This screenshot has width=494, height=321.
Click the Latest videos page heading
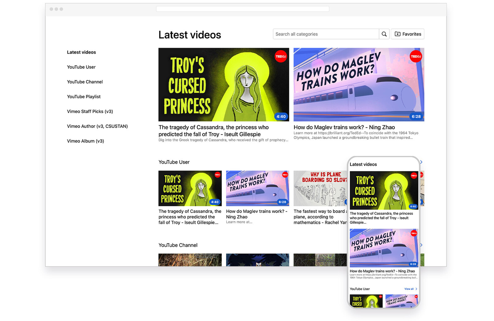190,35
